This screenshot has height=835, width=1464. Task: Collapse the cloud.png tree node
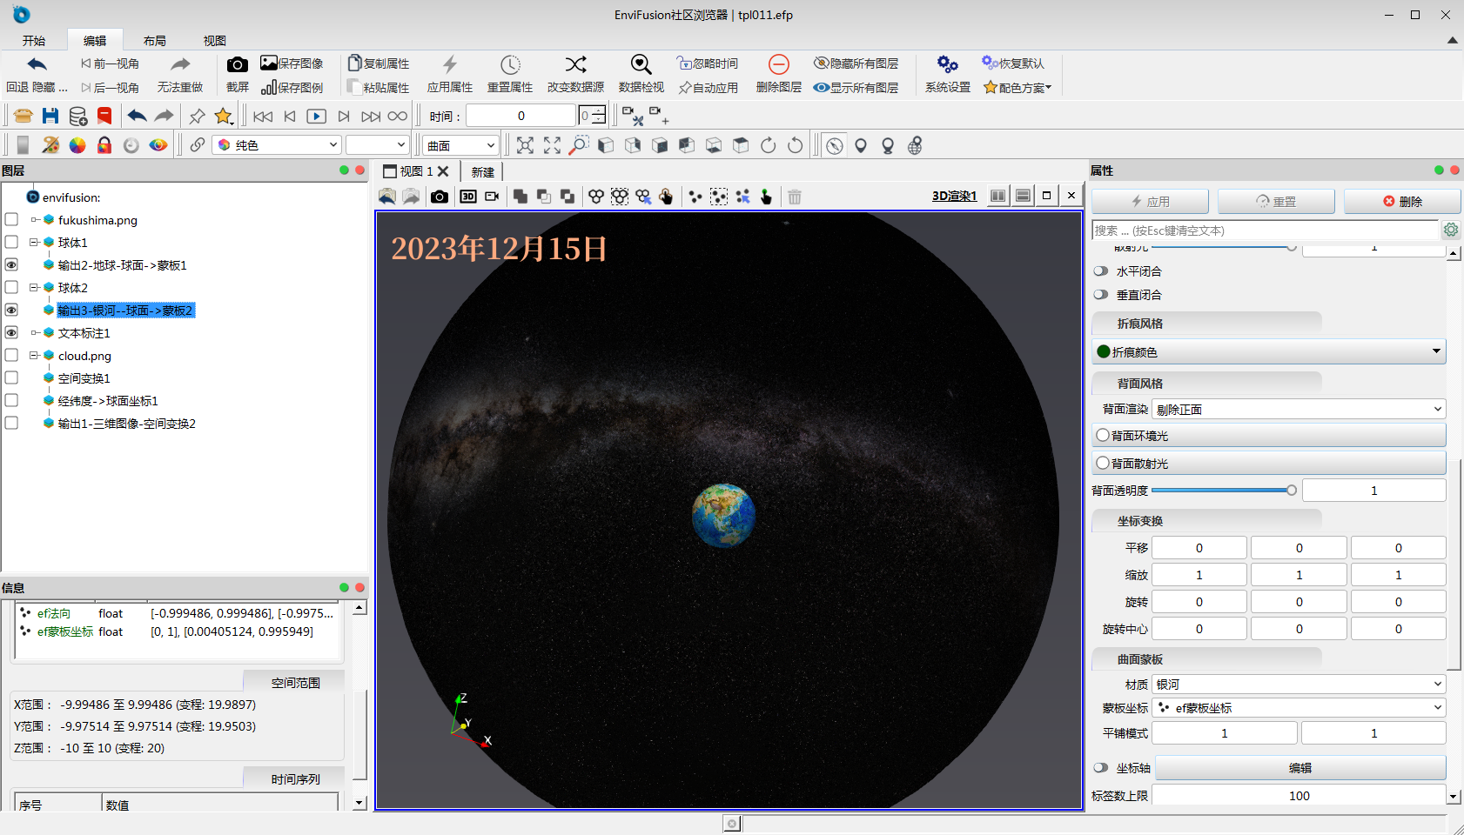coord(34,355)
